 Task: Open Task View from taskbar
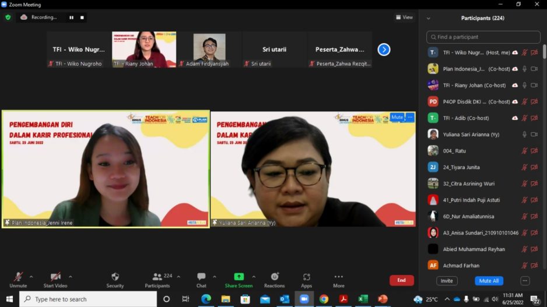(185, 299)
